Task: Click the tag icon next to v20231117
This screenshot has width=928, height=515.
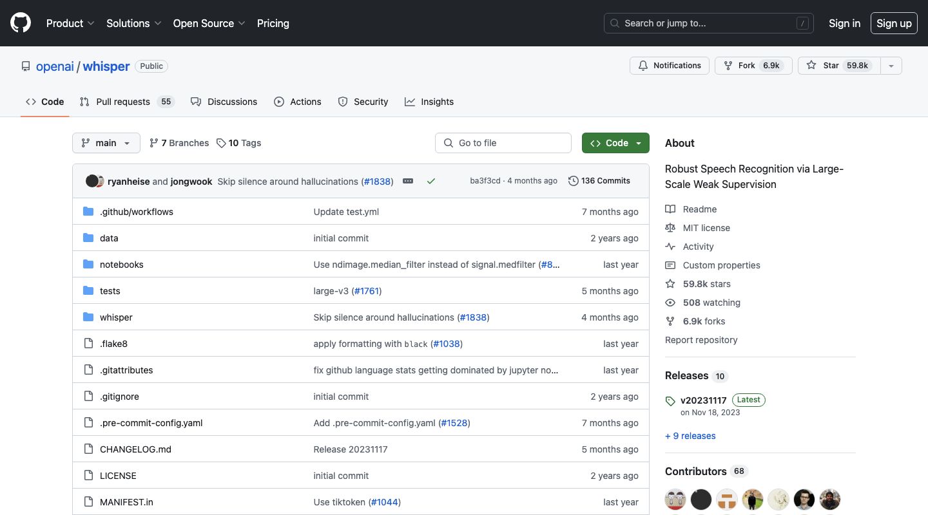Action: tap(670, 401)
